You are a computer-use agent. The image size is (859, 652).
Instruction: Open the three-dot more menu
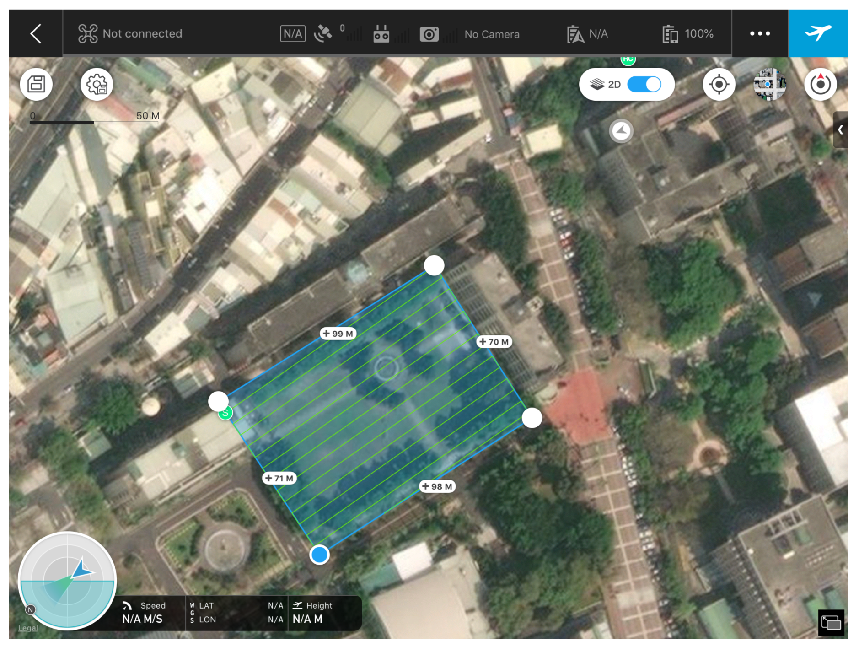pos(760,33)
